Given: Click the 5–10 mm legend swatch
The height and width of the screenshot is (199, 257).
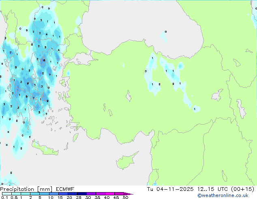Looking at the screenshot, I should [x=44, y=194].
